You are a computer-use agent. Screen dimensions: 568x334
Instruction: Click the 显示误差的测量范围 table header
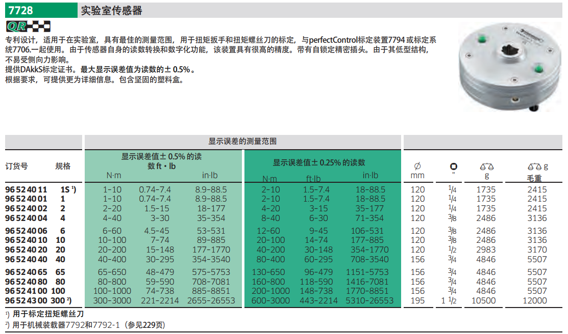(x=242, y=142)
